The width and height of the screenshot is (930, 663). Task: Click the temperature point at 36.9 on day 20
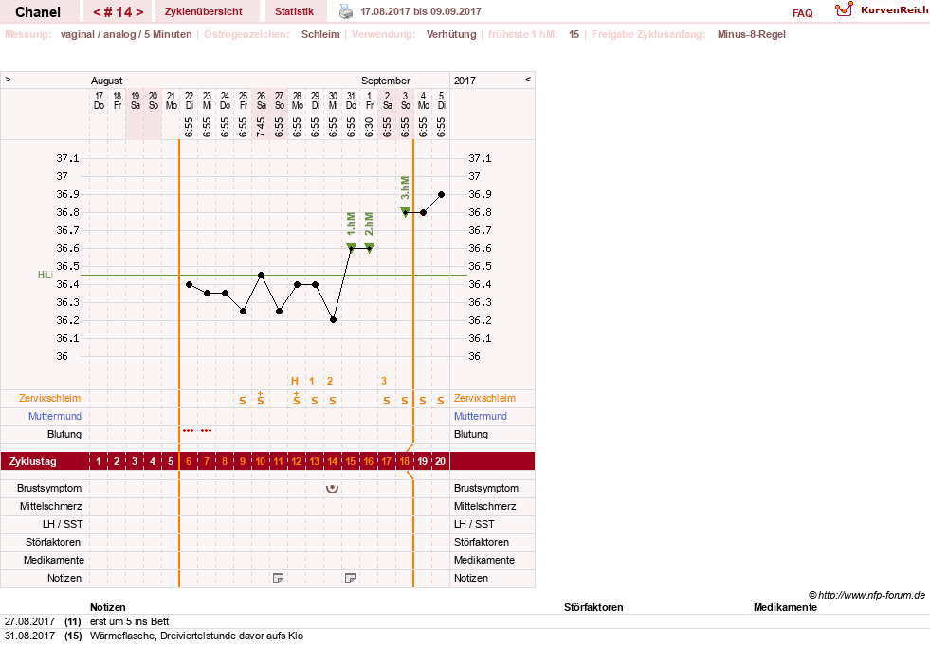(x=441, y=194)
